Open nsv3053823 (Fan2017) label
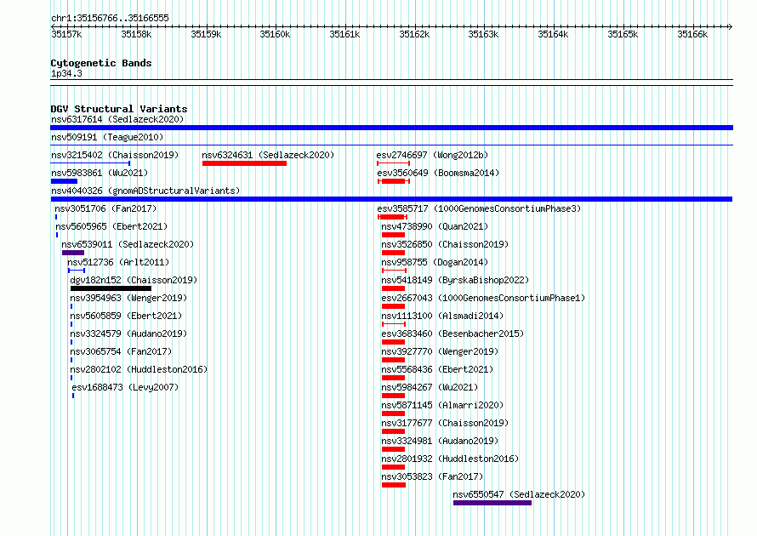 (x=432, y=476)
